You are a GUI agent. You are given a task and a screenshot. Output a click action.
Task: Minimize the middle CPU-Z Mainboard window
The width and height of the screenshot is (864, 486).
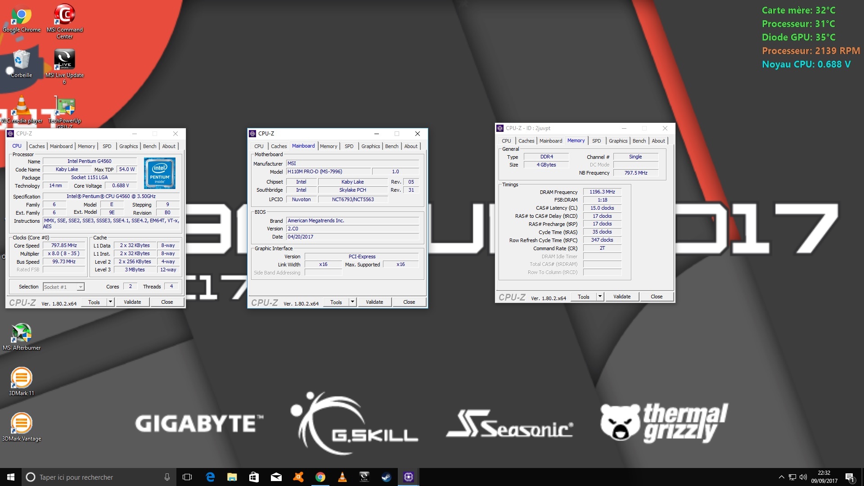[376, 134]
